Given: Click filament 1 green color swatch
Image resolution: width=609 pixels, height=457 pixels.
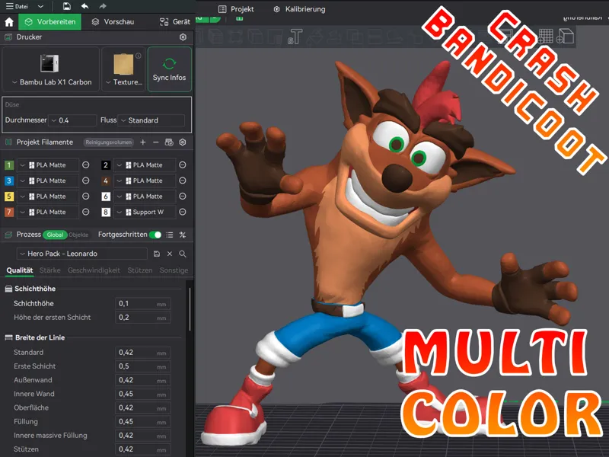Looking at the screenshot, I should point(9,165).
